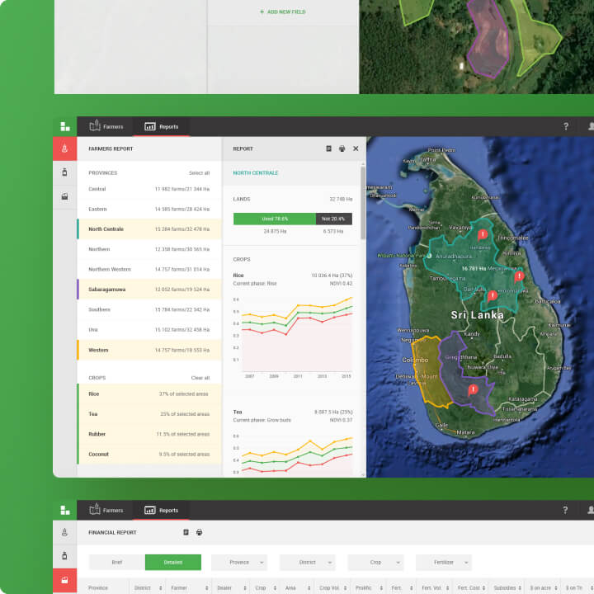Image resolution: width=594 pixels, height=594 pixels.
Task: Click the document icon beside the Financial Report title
Action: 186,532
